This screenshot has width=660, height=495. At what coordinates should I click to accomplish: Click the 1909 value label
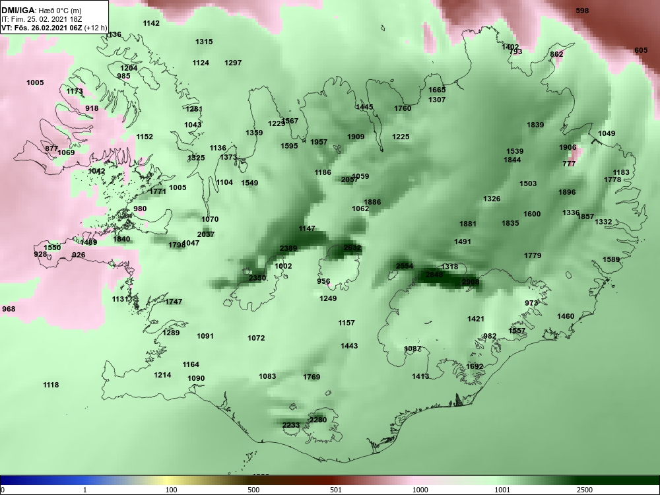[356, 137]
